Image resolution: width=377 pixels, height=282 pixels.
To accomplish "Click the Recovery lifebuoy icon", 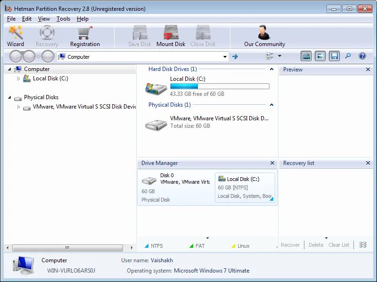I will coord(47,32).
